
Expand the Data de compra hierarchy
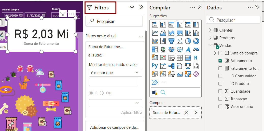215,53
